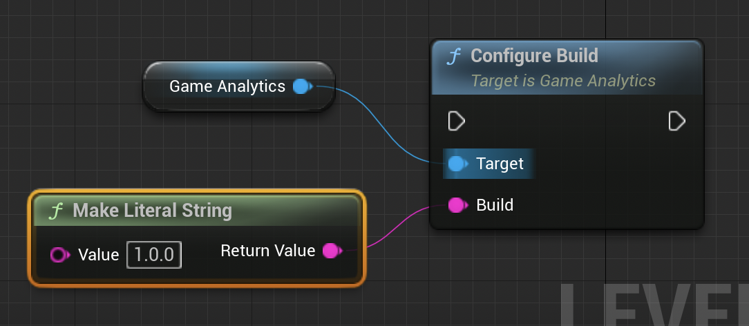Click the magenta Return Value output pin
749x326 pixels.
click(x=332, y=251)
